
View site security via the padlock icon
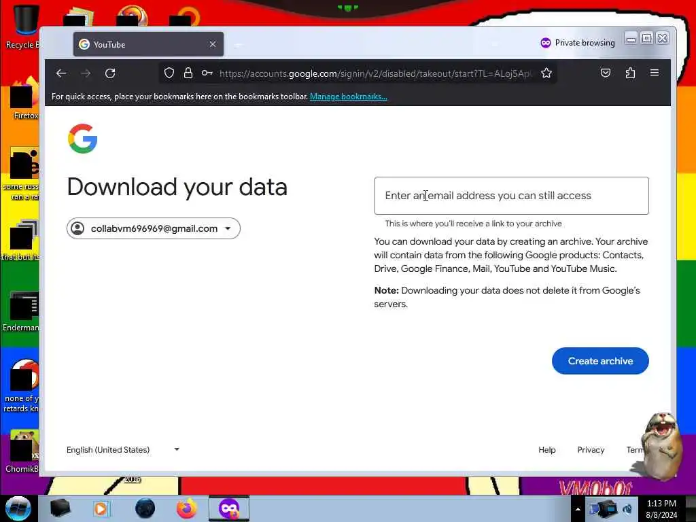pos(188,73)
